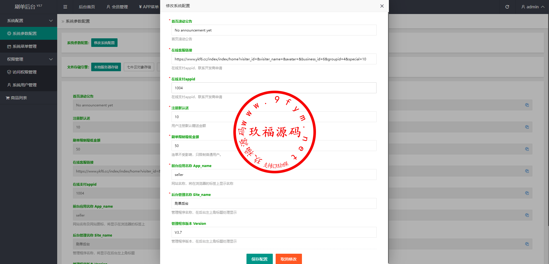Click the dialog's vertical scrollbar
This screenshot has width=549, height=264.
tap(388, 137)
